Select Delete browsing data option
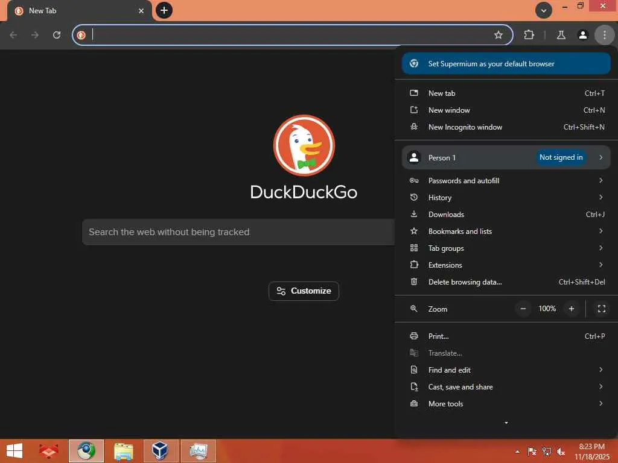618x463 pixels. 506,282
